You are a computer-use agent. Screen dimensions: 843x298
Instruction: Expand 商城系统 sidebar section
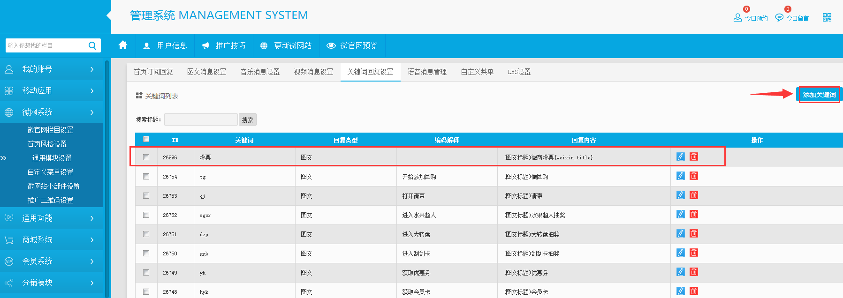51,240
